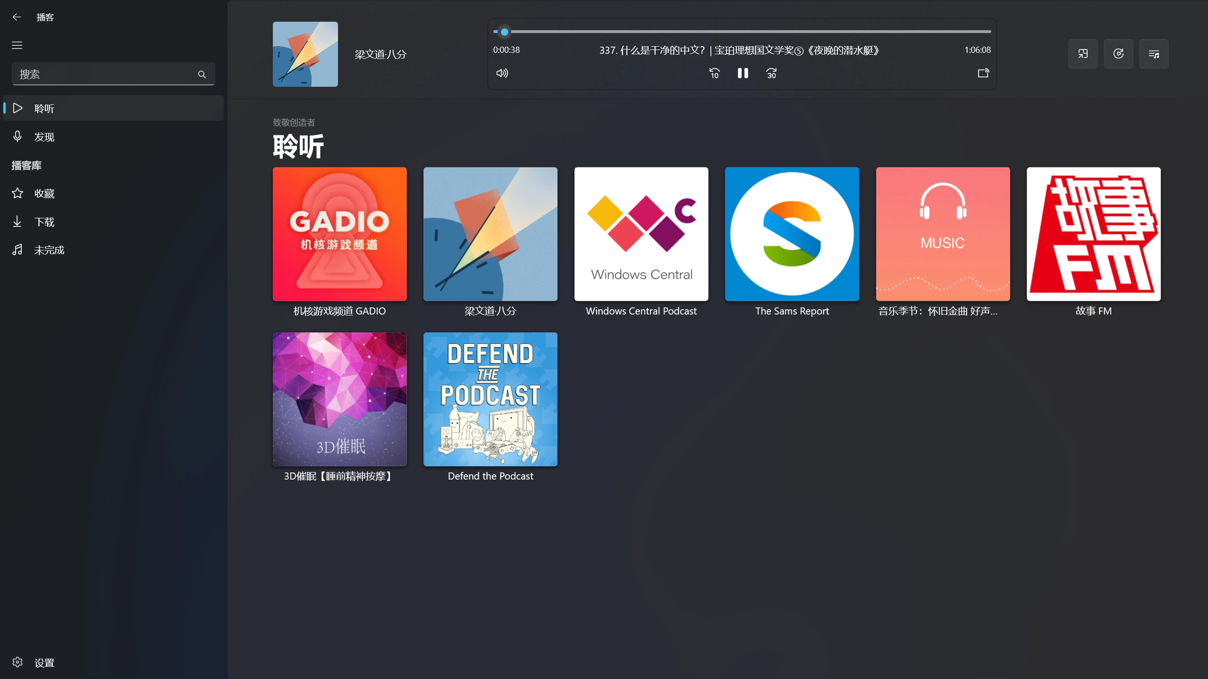Pause the current episode
This screenshot has width=1208, height=679.
(x=743, y=73)
